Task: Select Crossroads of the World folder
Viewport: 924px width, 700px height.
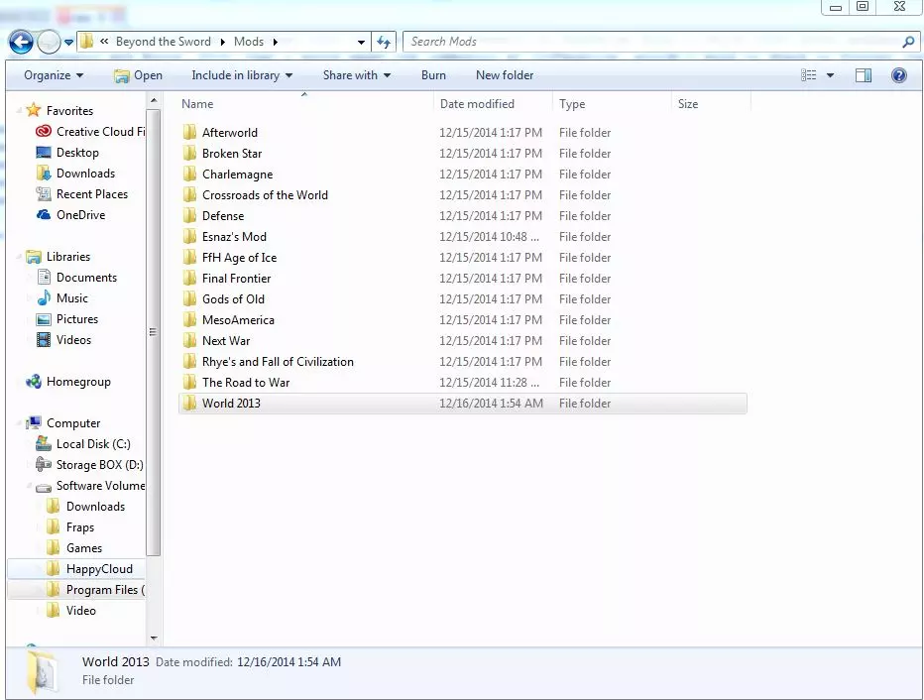Action: pos(265,195)
